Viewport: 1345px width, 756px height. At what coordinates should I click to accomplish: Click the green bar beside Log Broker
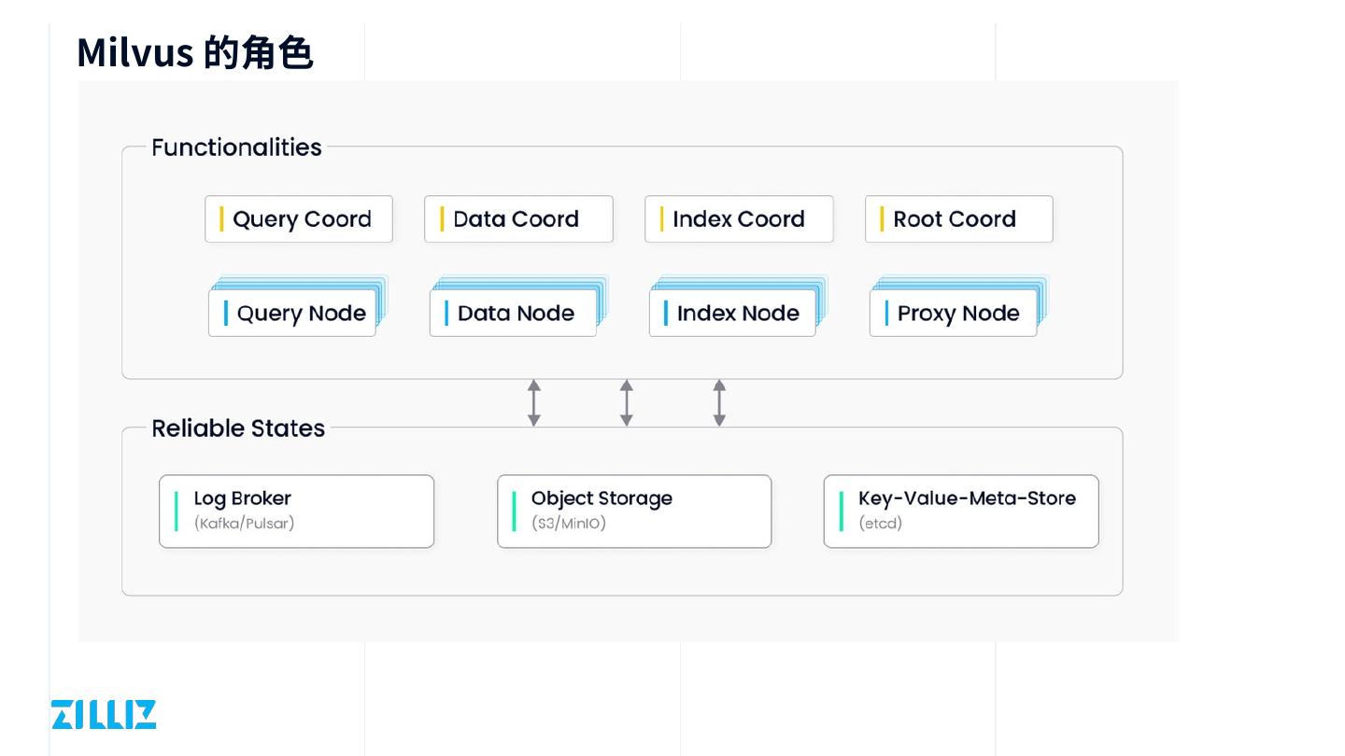[177, 511]
